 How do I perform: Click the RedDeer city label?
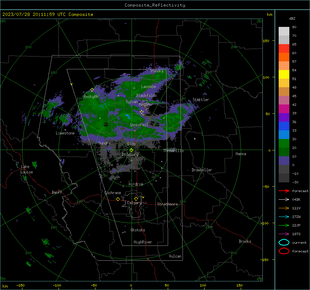(146, 104)
